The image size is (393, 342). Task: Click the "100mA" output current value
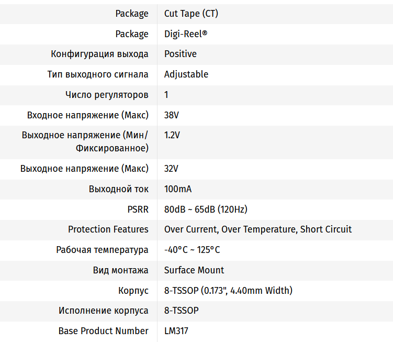point(178,189)
